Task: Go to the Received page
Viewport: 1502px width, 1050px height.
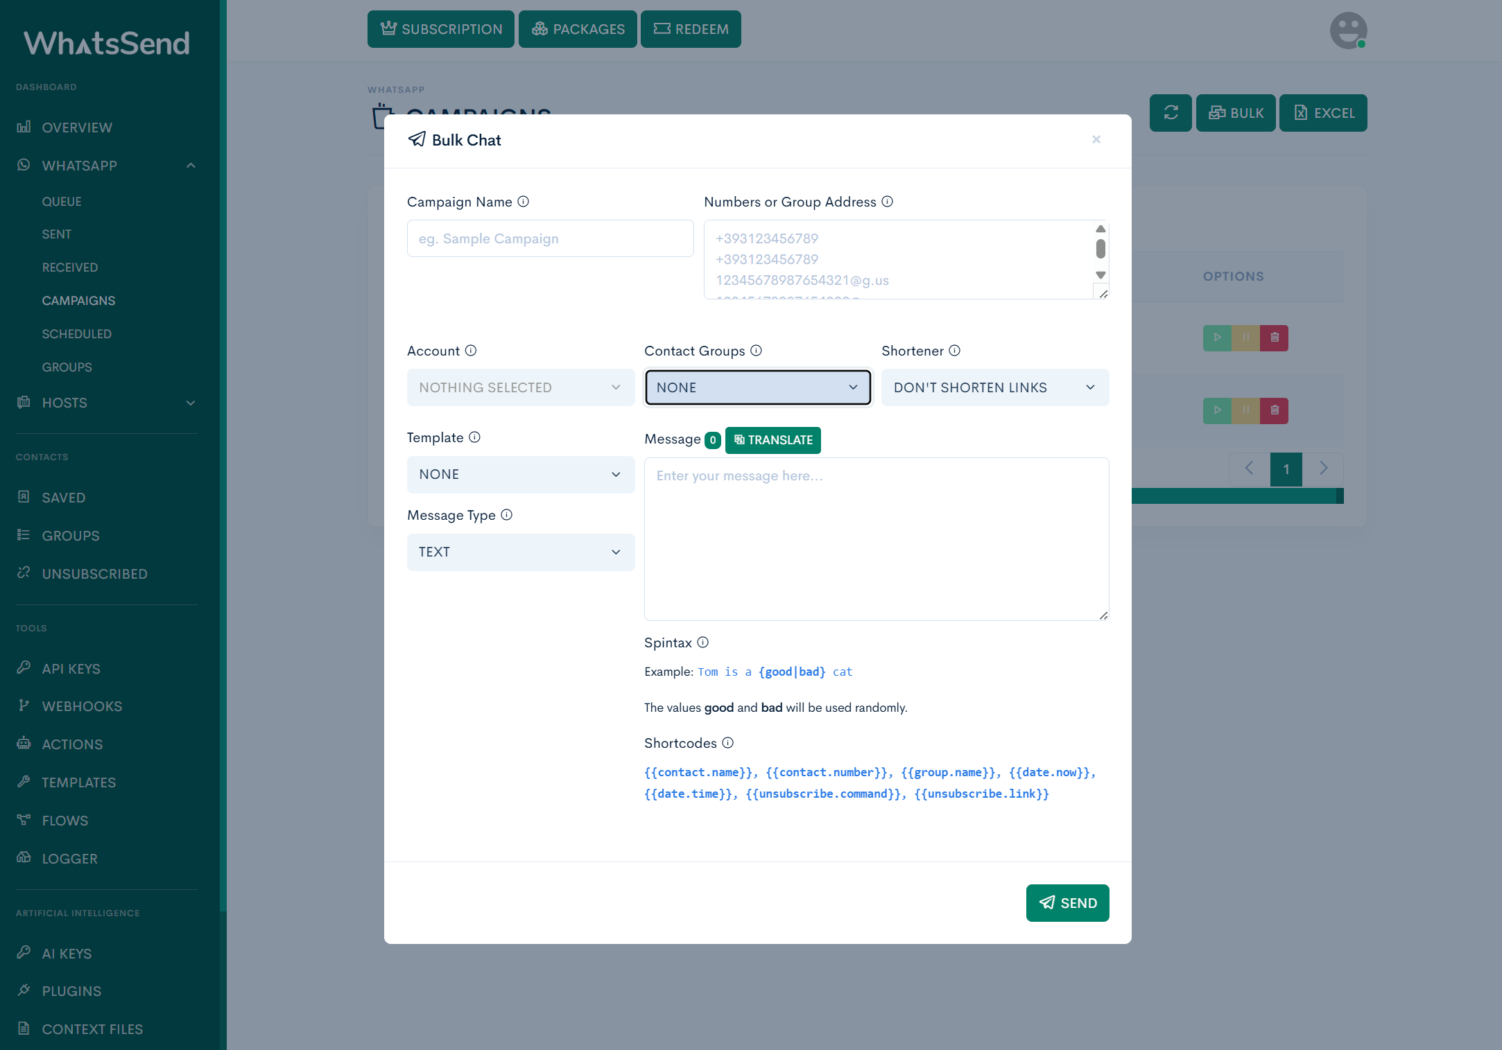Action: point(70,268)
